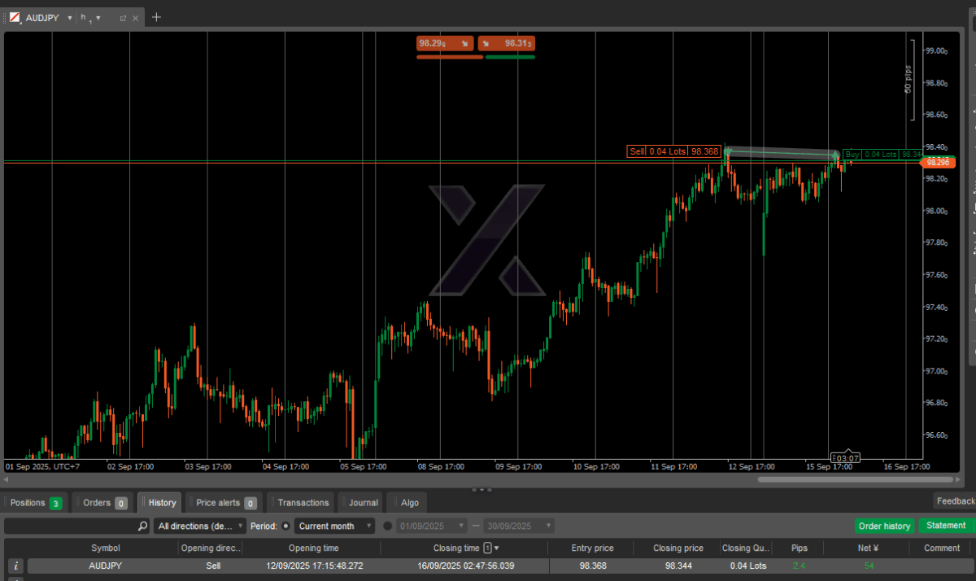Open info icon for AUDJPY history row
Viewport: 976px width, 581px height.
point(15,566)
